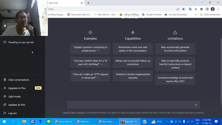The height and width of the screenshot is (125, 222).
Task: Pick the creative ideas for birthday example
Action: pos(90,62)
